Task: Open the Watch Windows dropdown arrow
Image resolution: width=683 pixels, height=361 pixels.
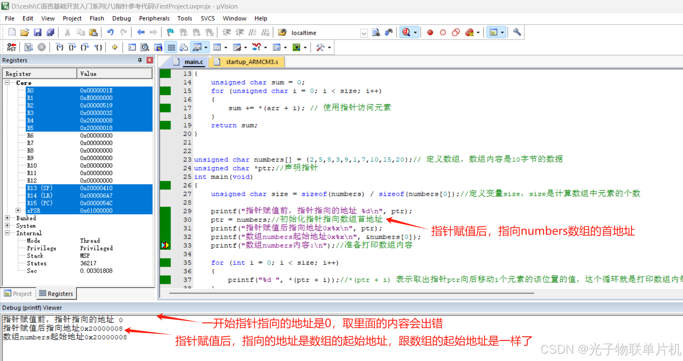Action: (x=206, y=48)
